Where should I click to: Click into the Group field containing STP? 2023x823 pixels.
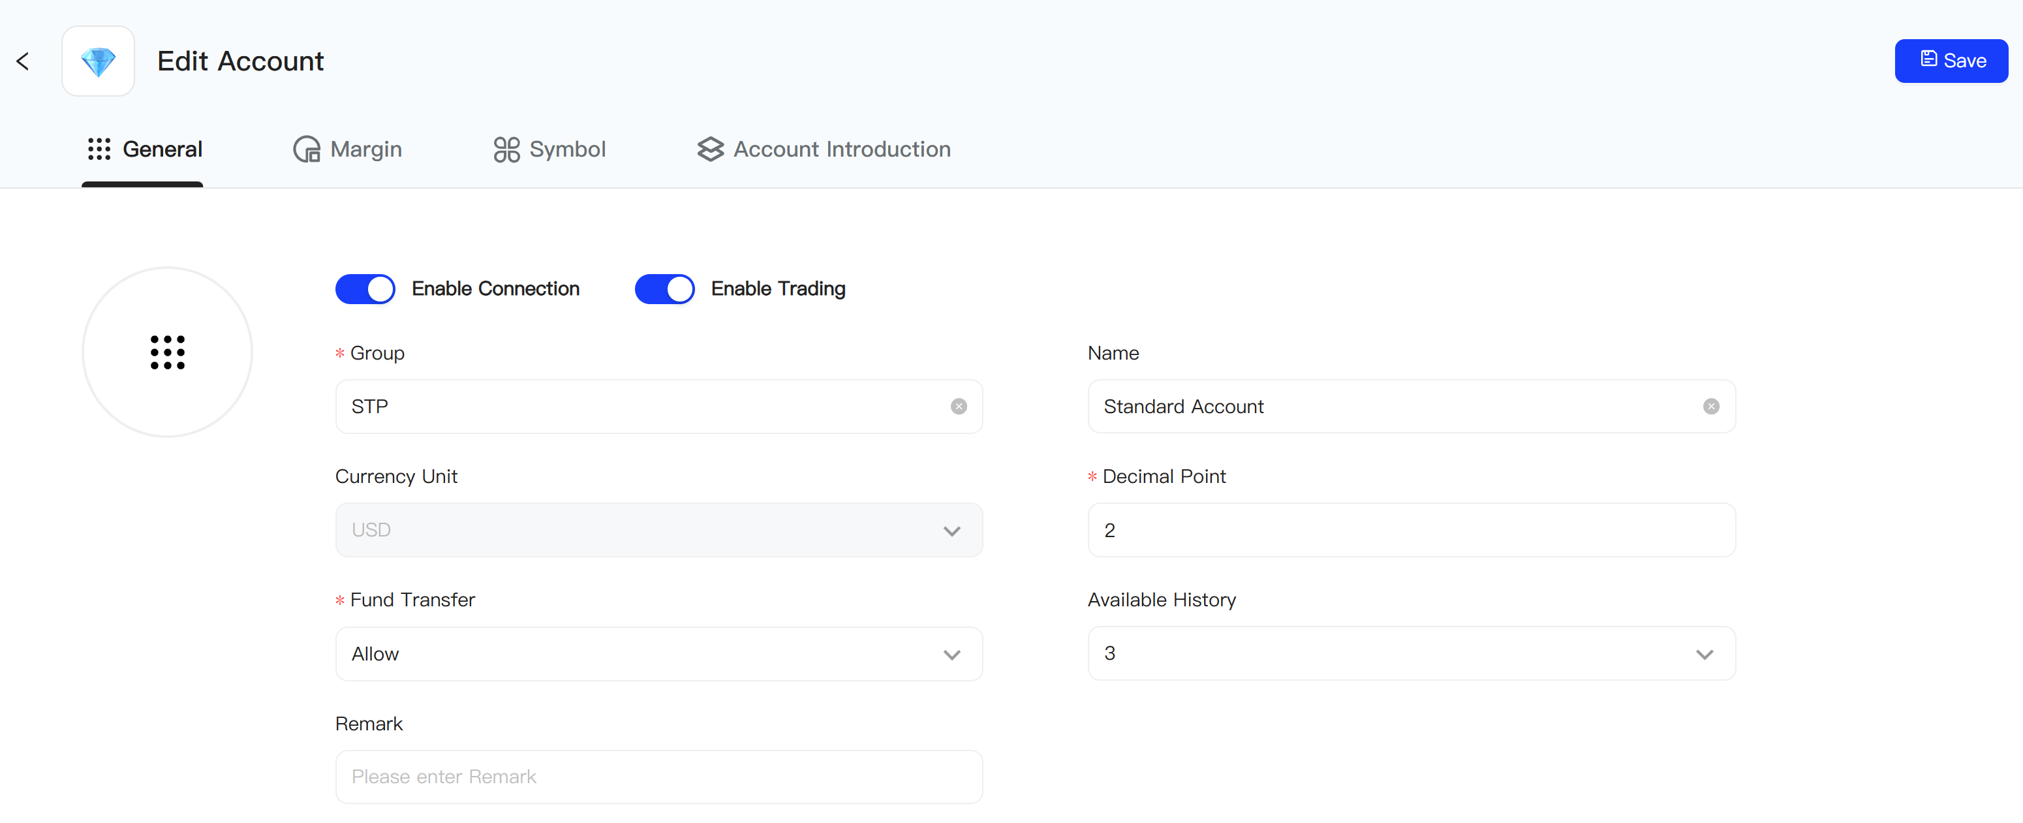pos(659,407)
